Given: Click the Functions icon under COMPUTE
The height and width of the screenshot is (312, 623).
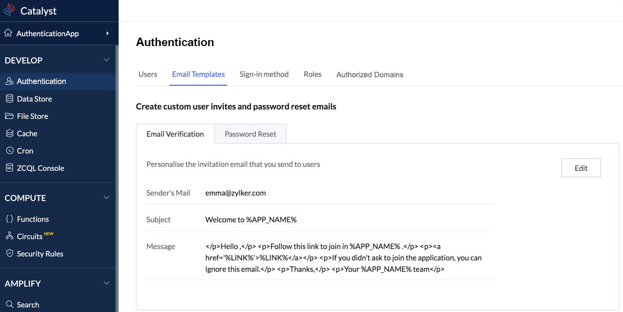Looking at the screenshot, I should click(9, 219).
